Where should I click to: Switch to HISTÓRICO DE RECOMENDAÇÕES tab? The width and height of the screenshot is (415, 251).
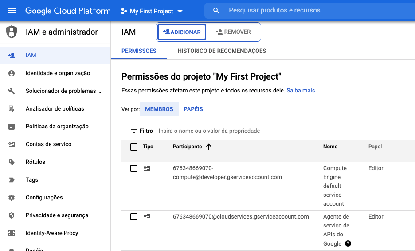pyautogui.click(x=222, y=51)
